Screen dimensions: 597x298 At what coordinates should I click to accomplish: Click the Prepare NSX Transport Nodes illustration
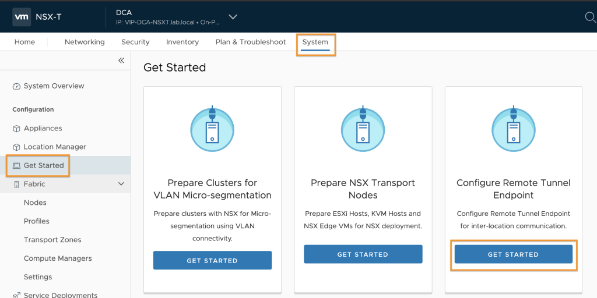363,130
